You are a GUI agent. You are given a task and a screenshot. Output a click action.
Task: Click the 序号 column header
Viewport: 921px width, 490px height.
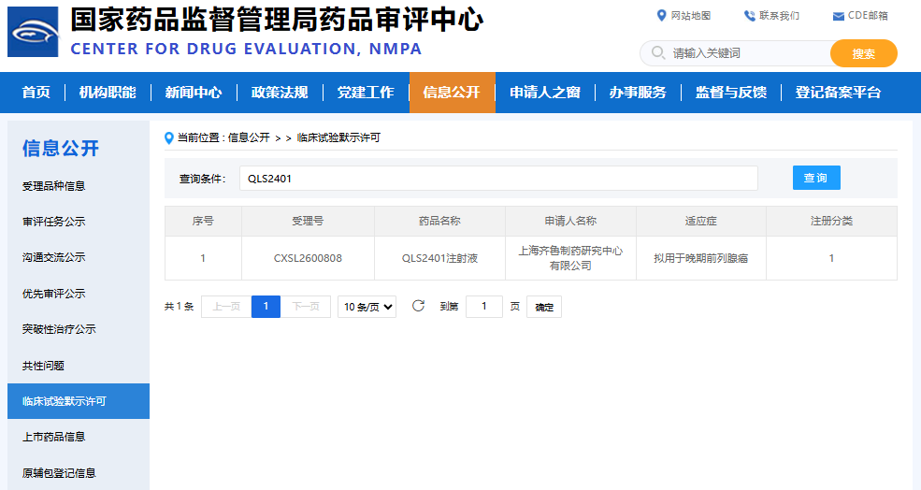203,222
